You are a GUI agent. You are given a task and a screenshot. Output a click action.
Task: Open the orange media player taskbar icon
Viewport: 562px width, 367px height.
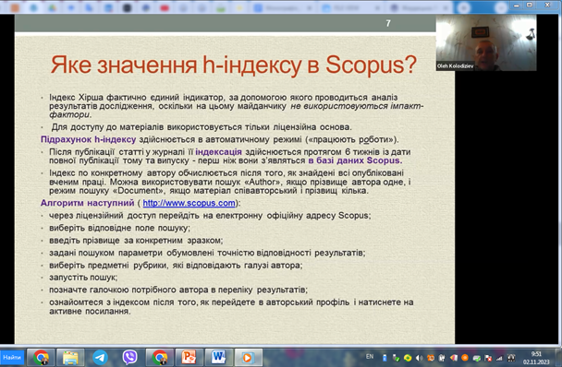(248, 357)
